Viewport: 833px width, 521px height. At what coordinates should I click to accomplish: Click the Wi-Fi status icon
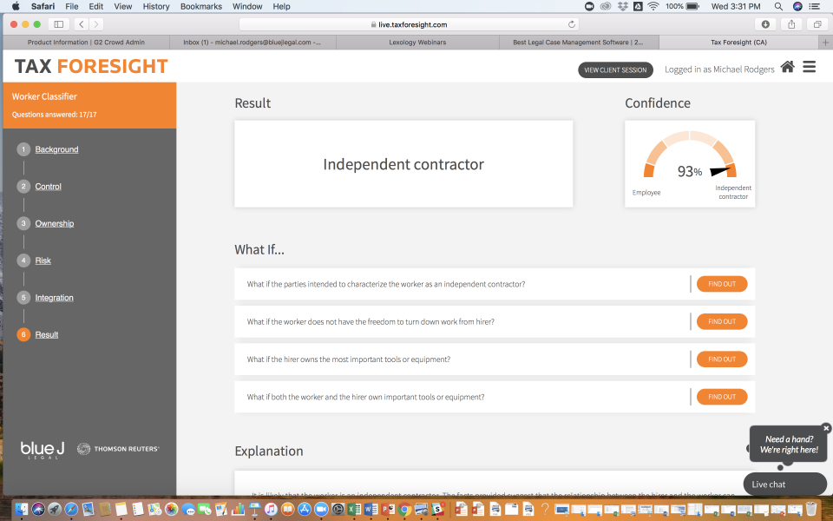[x=653, y=6]
